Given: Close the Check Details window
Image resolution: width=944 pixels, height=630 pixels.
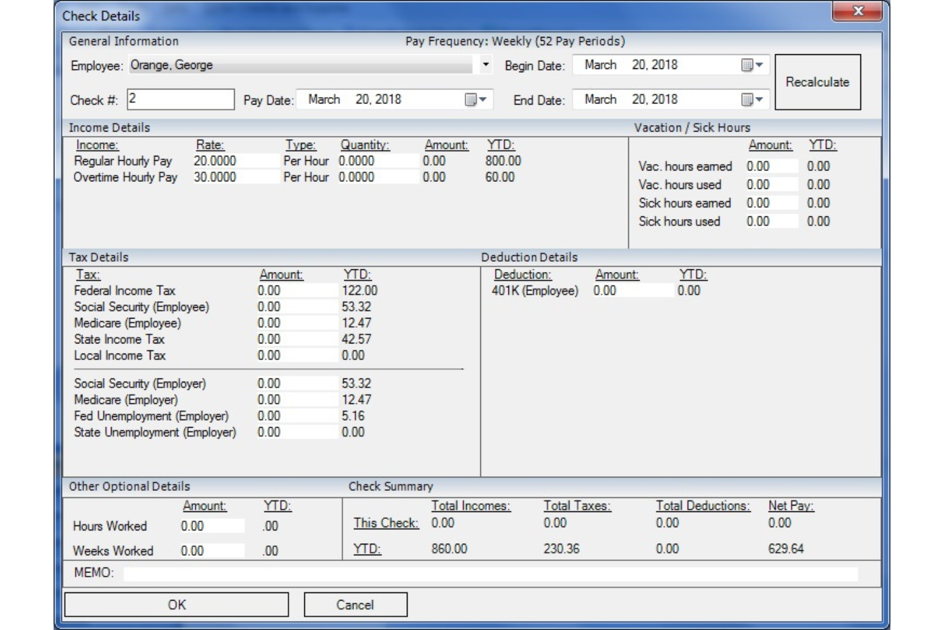Looking at the screenshot, I should coord(858,11).
